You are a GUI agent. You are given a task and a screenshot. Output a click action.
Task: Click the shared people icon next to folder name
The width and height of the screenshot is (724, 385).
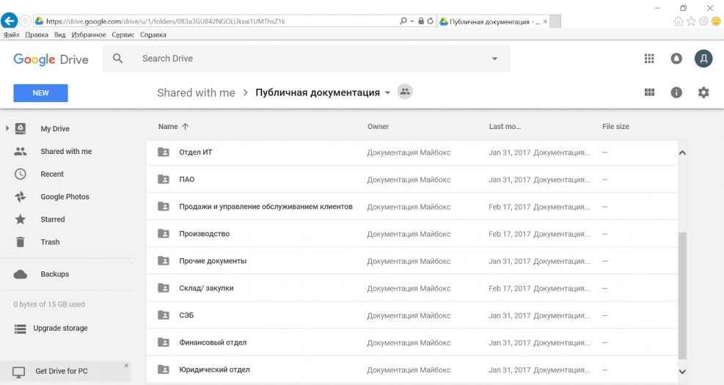pyautogui.click(x=405, y=92)
